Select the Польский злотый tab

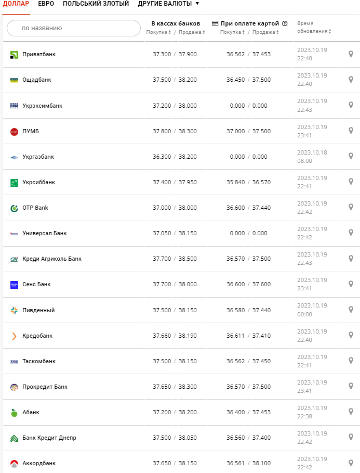coord(96,4)
